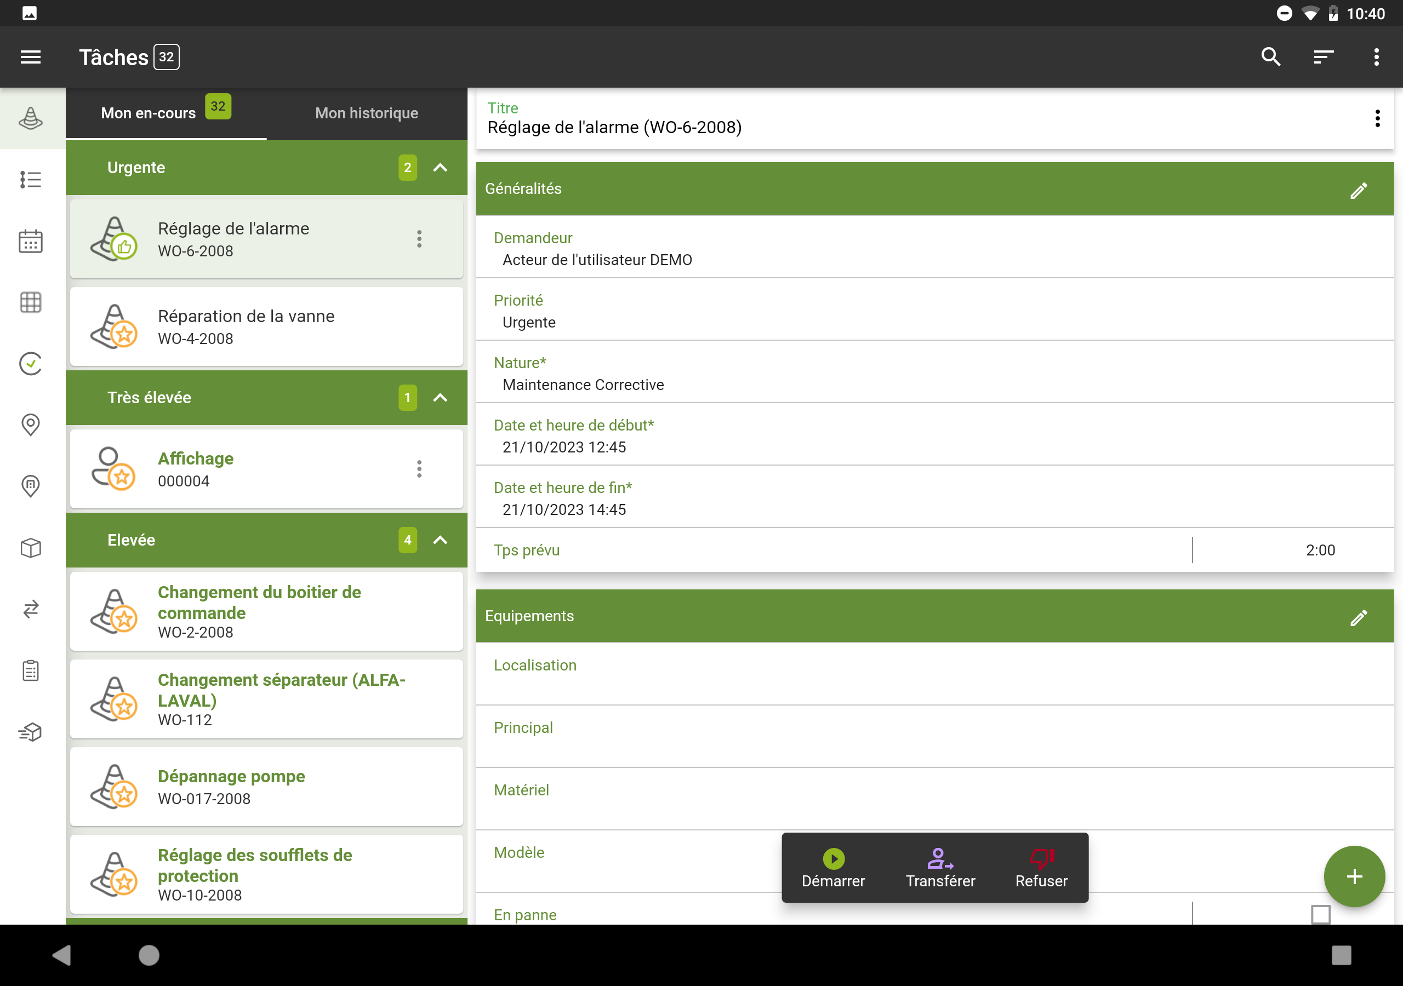Select the traffic cone tasks sidebar icon

click(31, 118)
